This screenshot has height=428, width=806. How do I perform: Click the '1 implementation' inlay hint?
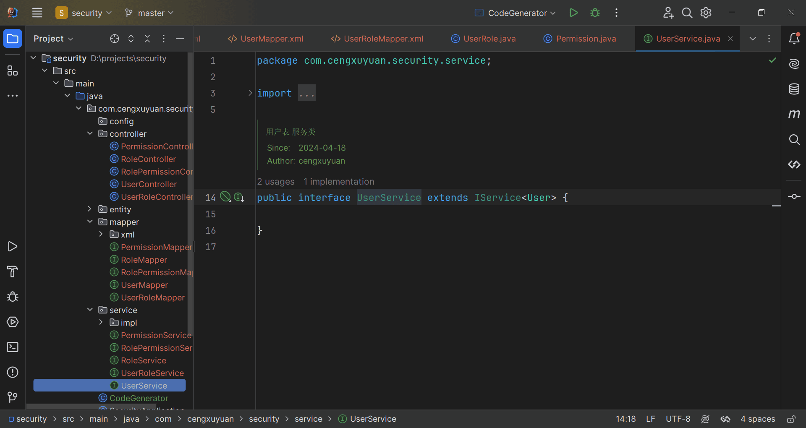[x=339, y=182]
